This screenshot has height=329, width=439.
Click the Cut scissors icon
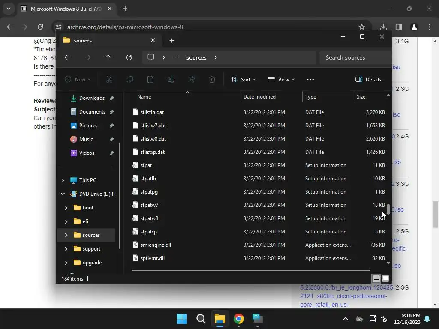click(109, 79)
